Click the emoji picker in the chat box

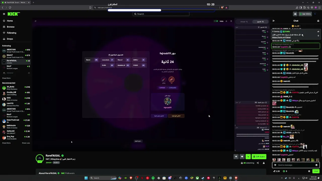[316, 165]
